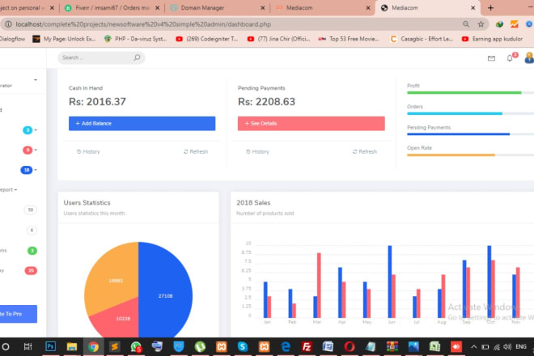The height and width of the screenshot is (356, 534).
Task: Expand the sidebar item with cyan badge
Action: (30, 130)
